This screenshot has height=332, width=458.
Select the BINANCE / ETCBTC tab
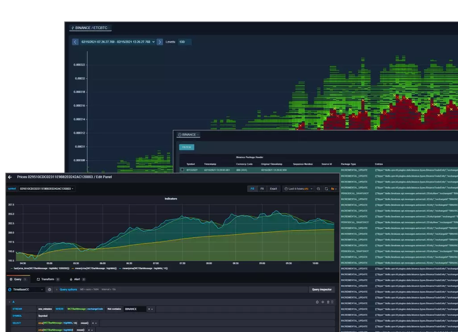90,28
